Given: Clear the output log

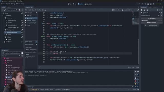Looking at the screenshot, I should 135,72.
